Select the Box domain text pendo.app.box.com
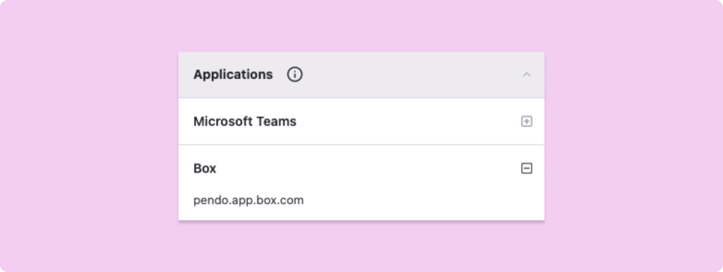 (249, 201)
